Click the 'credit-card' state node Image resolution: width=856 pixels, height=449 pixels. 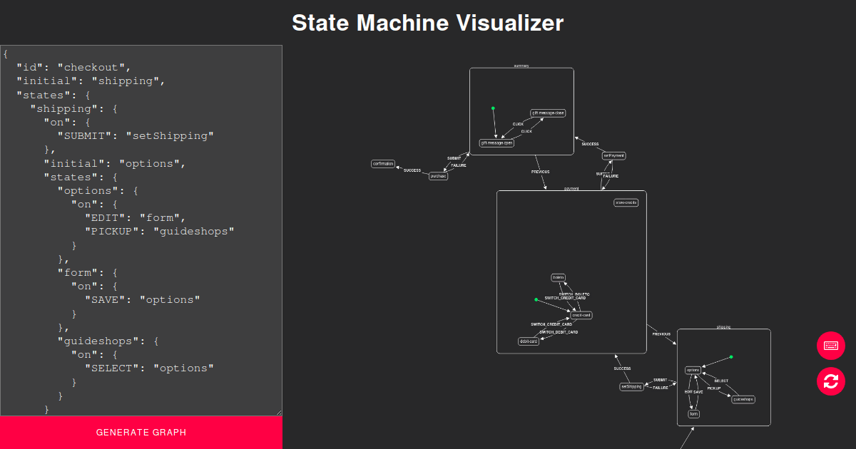tap(581, 315)
